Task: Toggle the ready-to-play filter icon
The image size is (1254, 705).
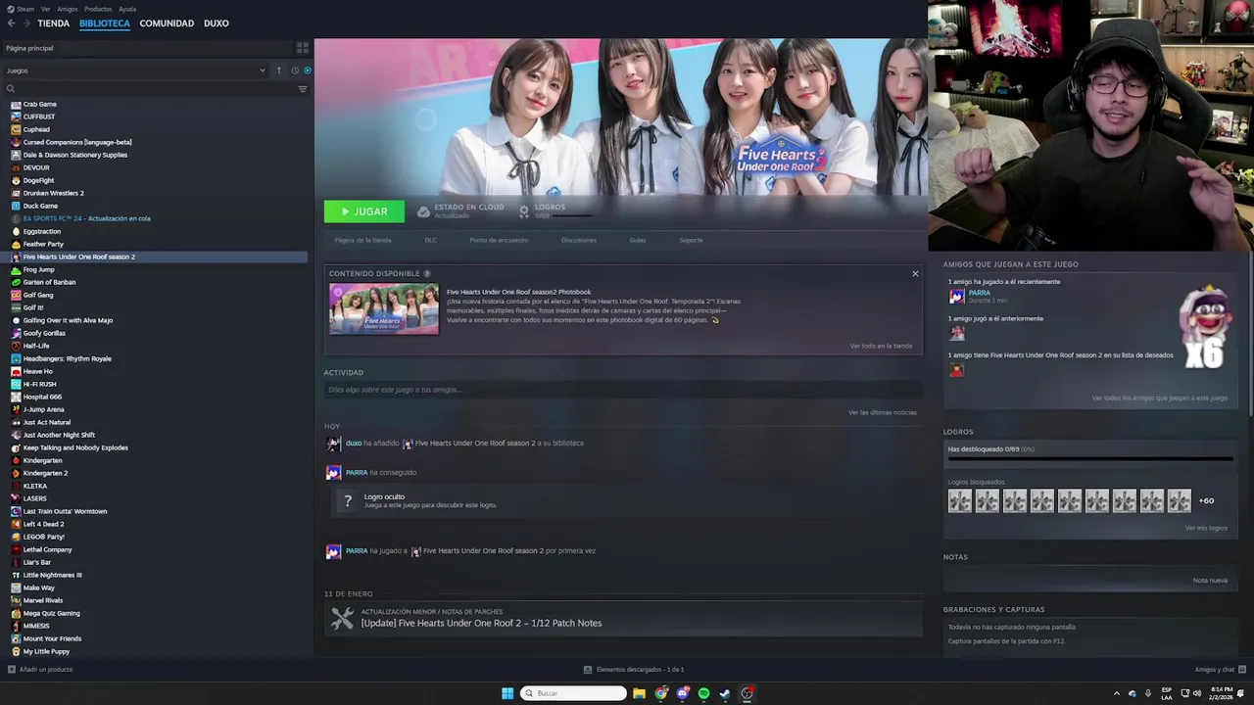Action: click(x=308, y=70)
